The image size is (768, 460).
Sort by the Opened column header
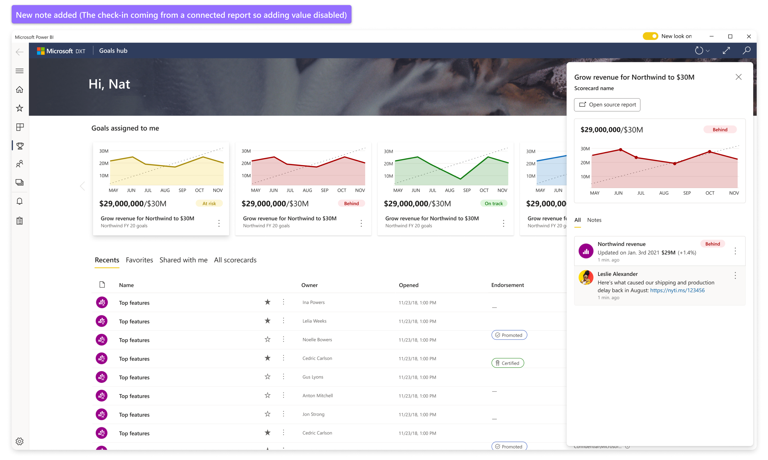pyautogui.click(x=409, y=285)
